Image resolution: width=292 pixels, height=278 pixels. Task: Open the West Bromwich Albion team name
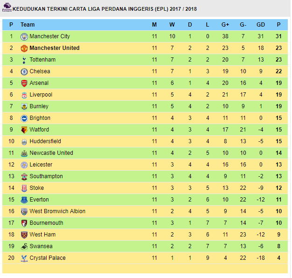click(57, 211)
